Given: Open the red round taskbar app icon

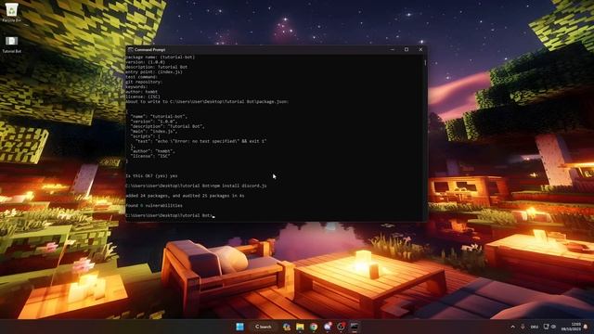Looking at the screenshot, I should 341,327.
